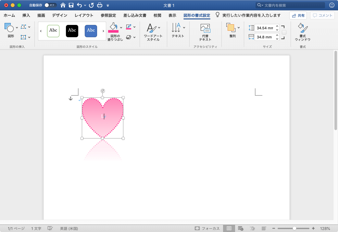Image resolution: width=338 pixels, height=232 pixels.
Task: Expand the ワードアート スタイル dropdown arrow
Action: [159, 28]
